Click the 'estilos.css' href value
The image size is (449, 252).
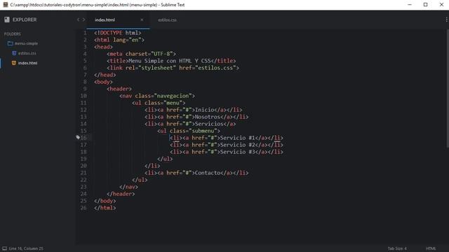(215, 68)
